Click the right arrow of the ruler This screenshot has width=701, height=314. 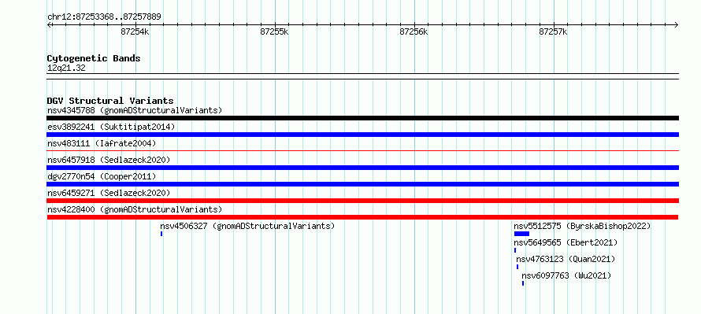[677, 24]
